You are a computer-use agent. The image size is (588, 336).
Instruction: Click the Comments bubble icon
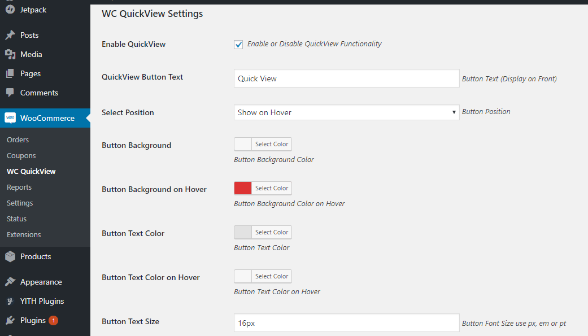coord(10,93)
